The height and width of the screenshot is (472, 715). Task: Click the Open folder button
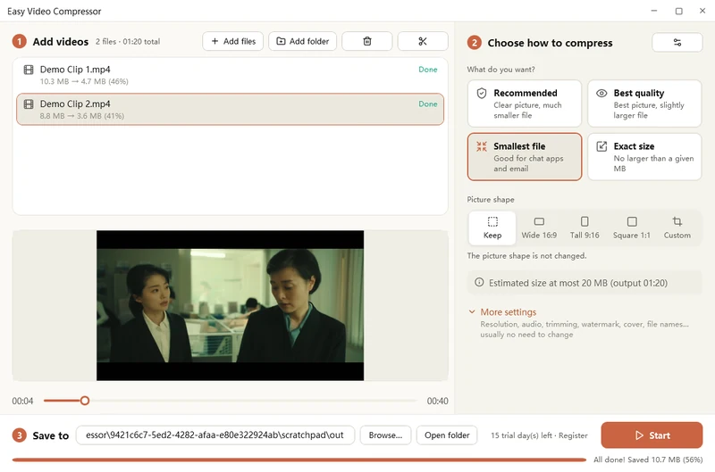(447, 435)
